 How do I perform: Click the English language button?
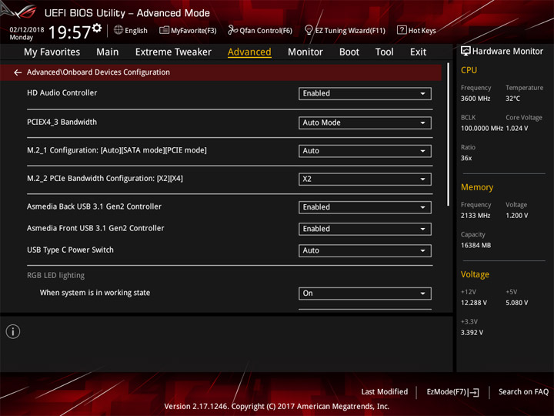(131, 30)
